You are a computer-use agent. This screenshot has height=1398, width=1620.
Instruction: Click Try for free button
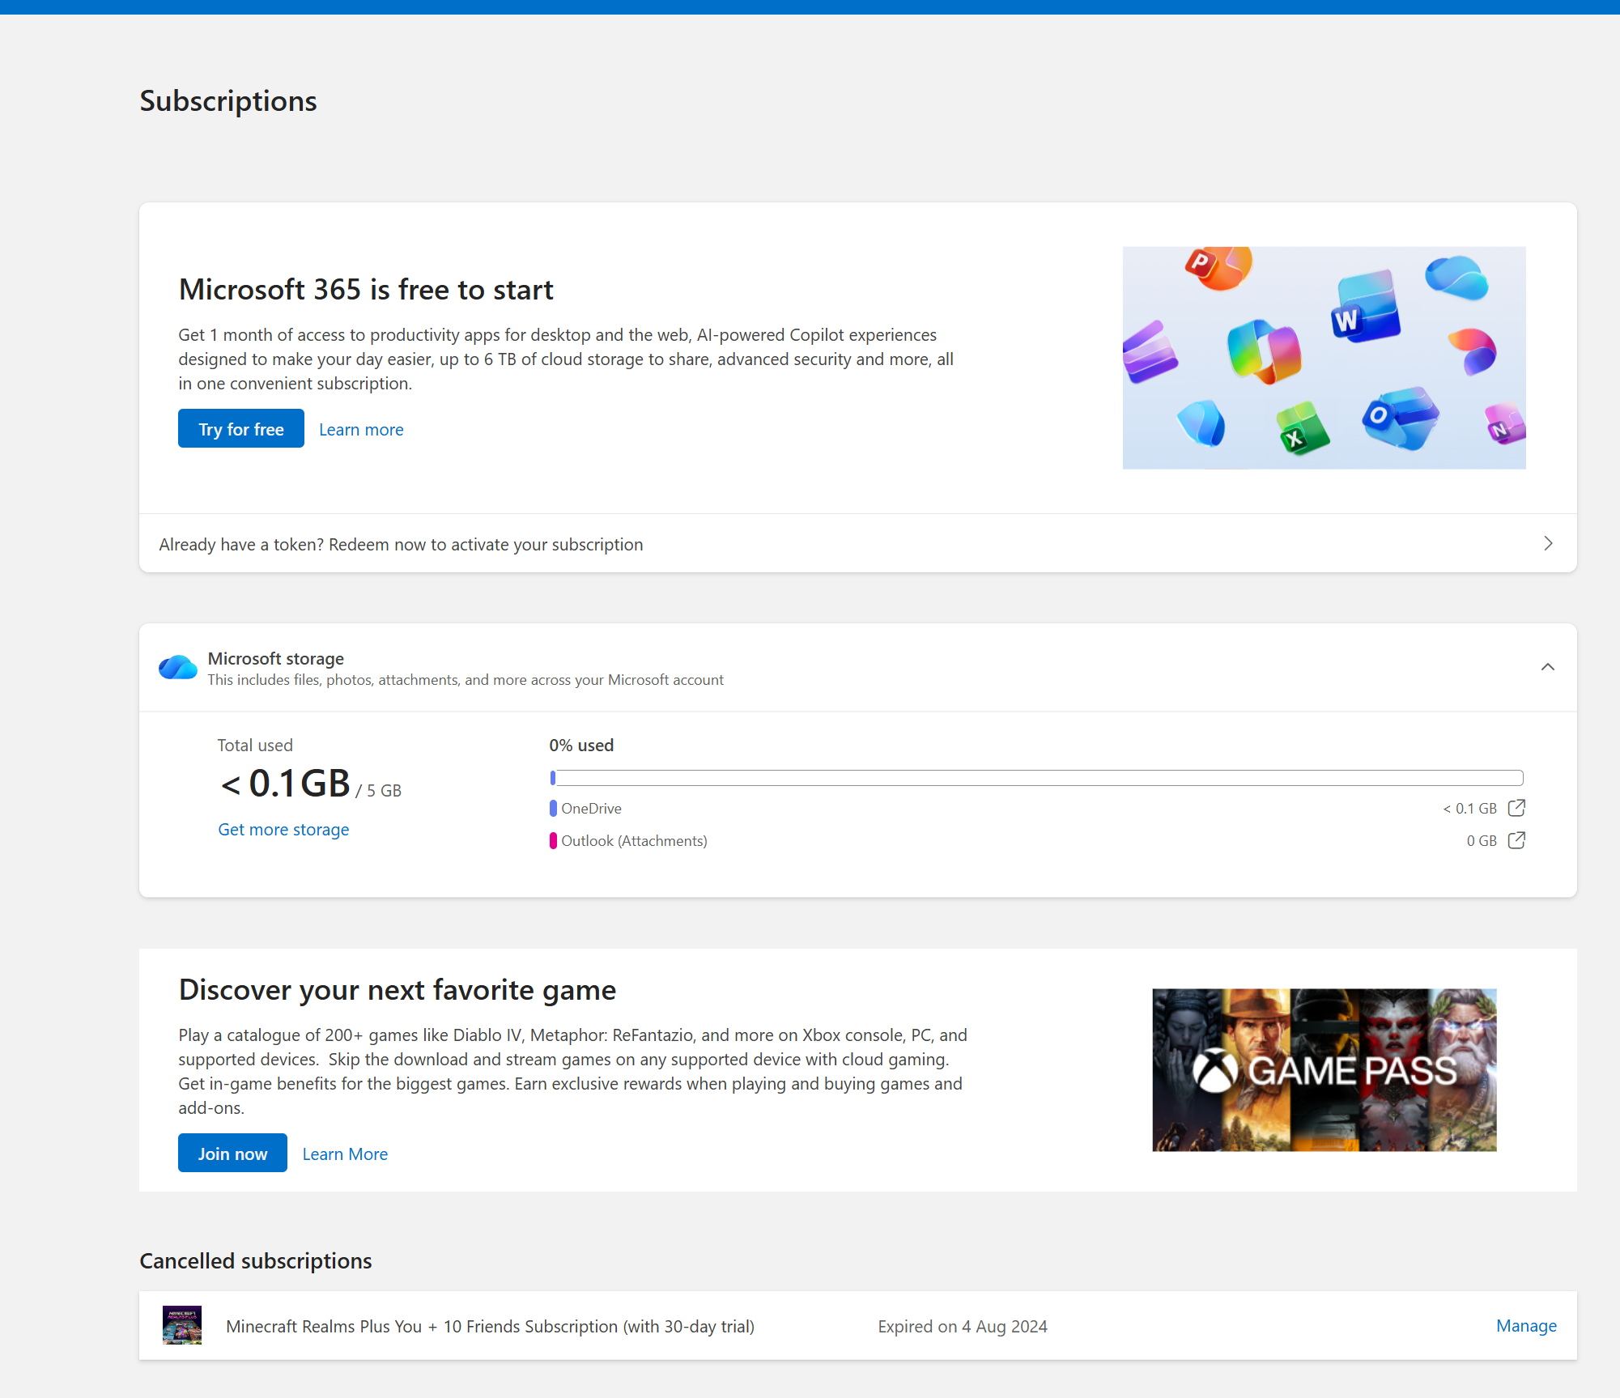[241, 429]
